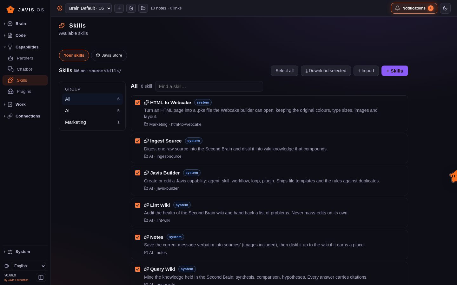
Task: Click the brain icon beside the Brain selector
Action: pos(60,8)
